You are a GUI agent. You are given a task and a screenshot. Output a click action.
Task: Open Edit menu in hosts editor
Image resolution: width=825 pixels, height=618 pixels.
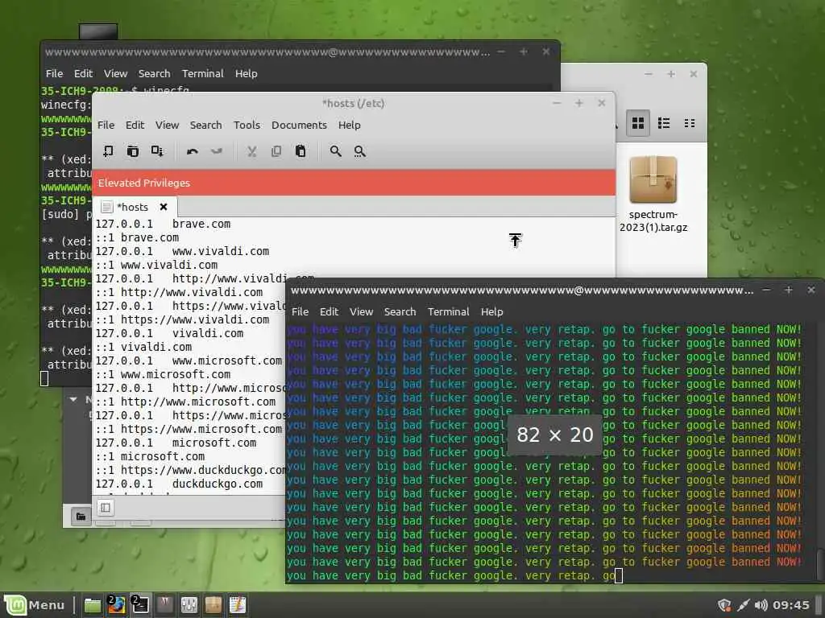click(135, 125)
